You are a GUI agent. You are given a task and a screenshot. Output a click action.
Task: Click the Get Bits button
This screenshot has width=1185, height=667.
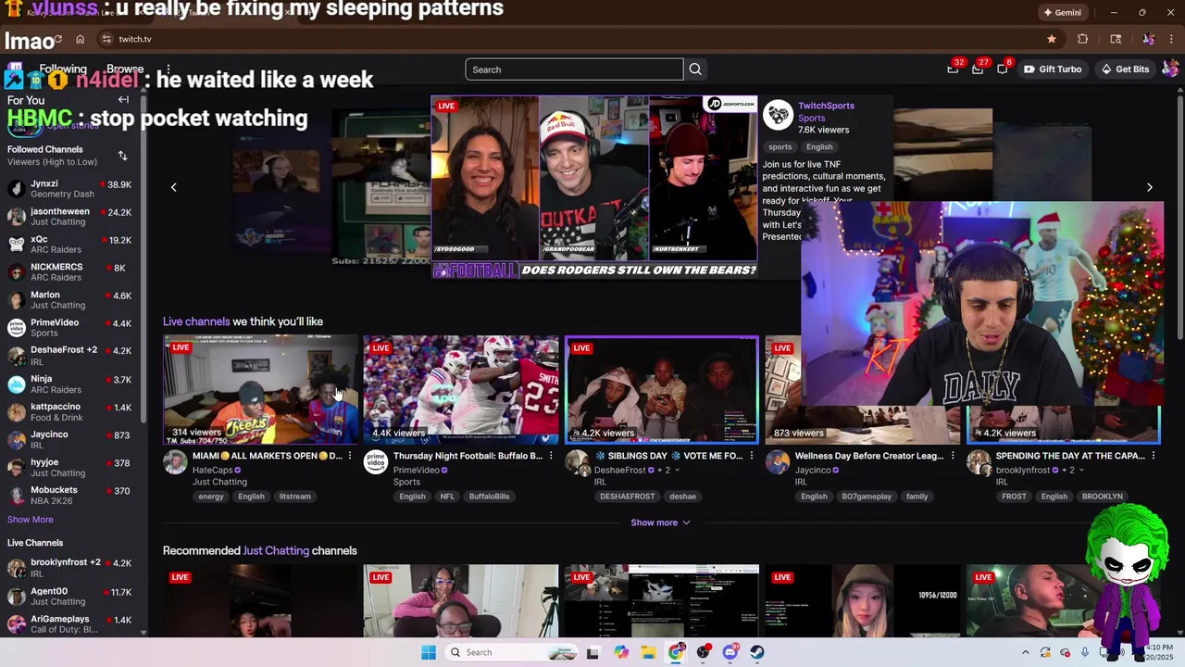pos(1125,69)
